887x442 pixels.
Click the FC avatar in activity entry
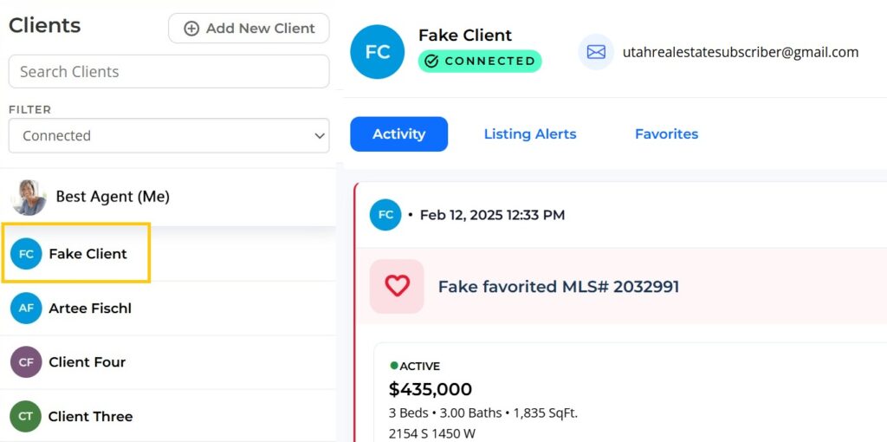point(385,215)
